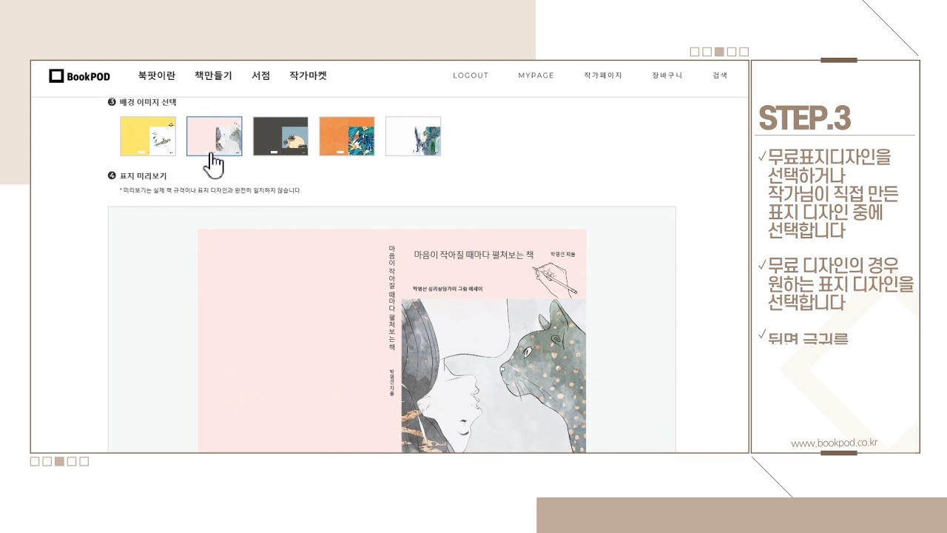Select the pink background image thumbnail
Screen dimensions: 947x533
(x=214, y=136)
